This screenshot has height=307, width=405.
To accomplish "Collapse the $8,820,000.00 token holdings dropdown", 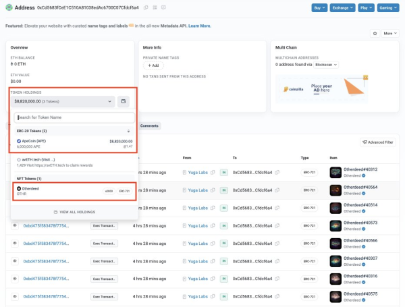I will pyautogui.click(x=63, y=101).
